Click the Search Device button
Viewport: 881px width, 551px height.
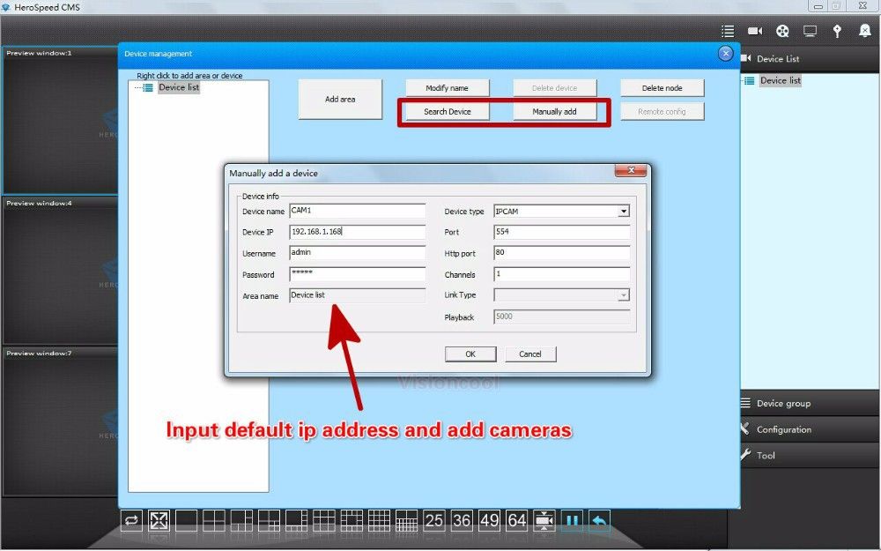pos(448,111)
